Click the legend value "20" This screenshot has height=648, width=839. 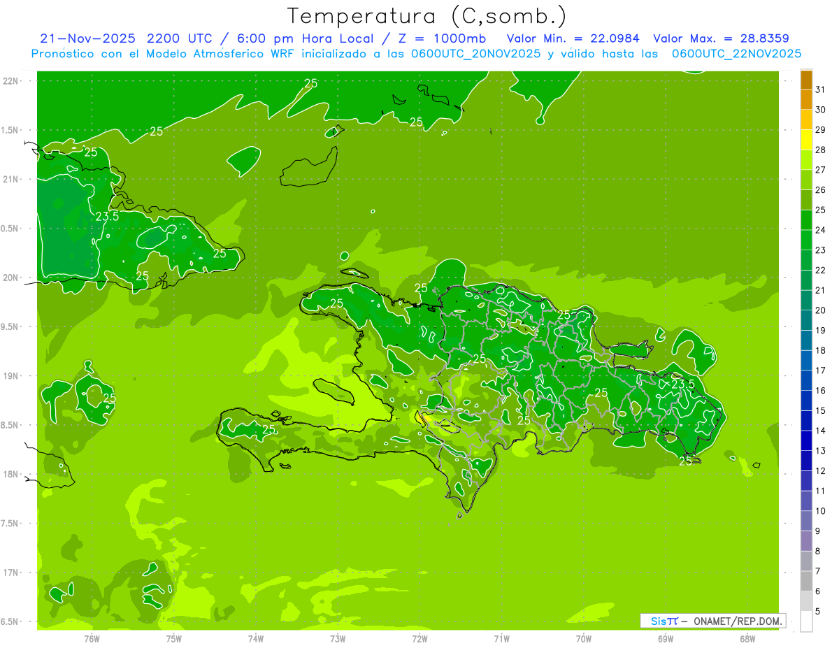pyautogui.click(x=820, y=310)
